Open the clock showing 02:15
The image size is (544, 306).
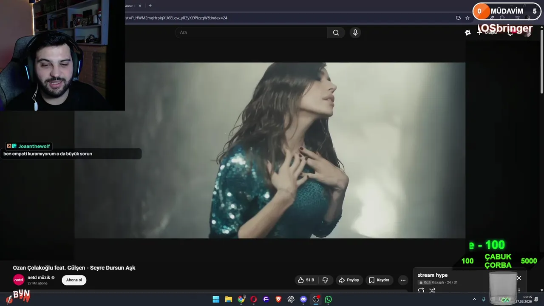coord(524,299)
